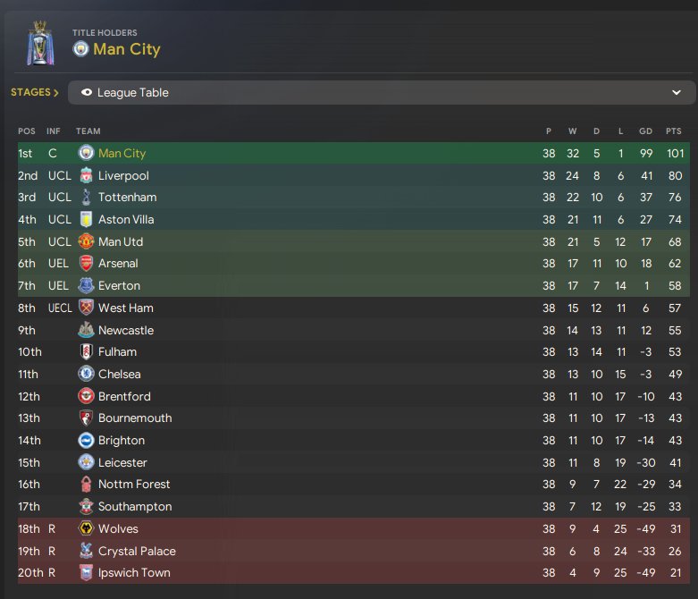This screenshot has width=698, height=599.
Task: Open the Man City title holders link
Action: tap(126, 49)
